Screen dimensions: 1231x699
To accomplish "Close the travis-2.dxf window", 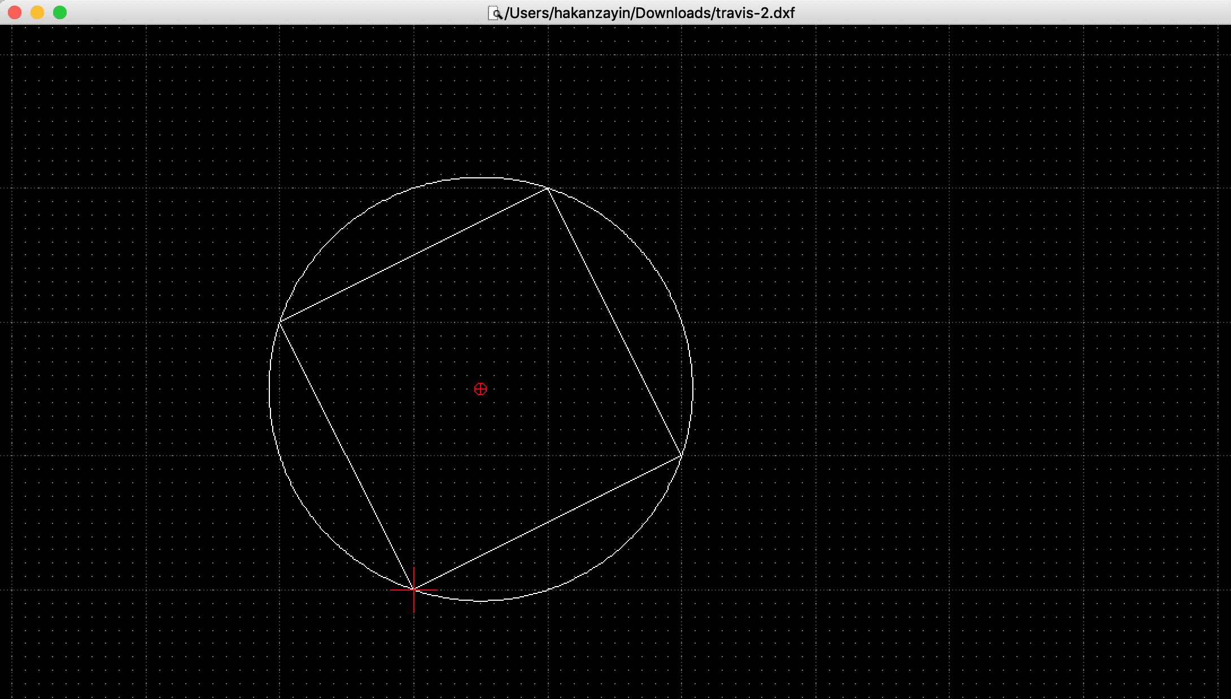I will coord(15,12).
